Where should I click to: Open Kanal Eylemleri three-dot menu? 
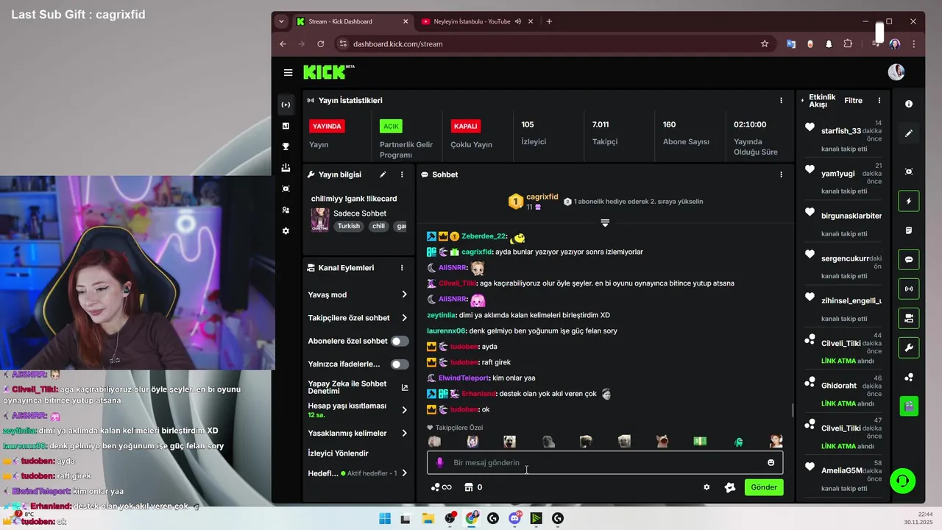(402, 268)
